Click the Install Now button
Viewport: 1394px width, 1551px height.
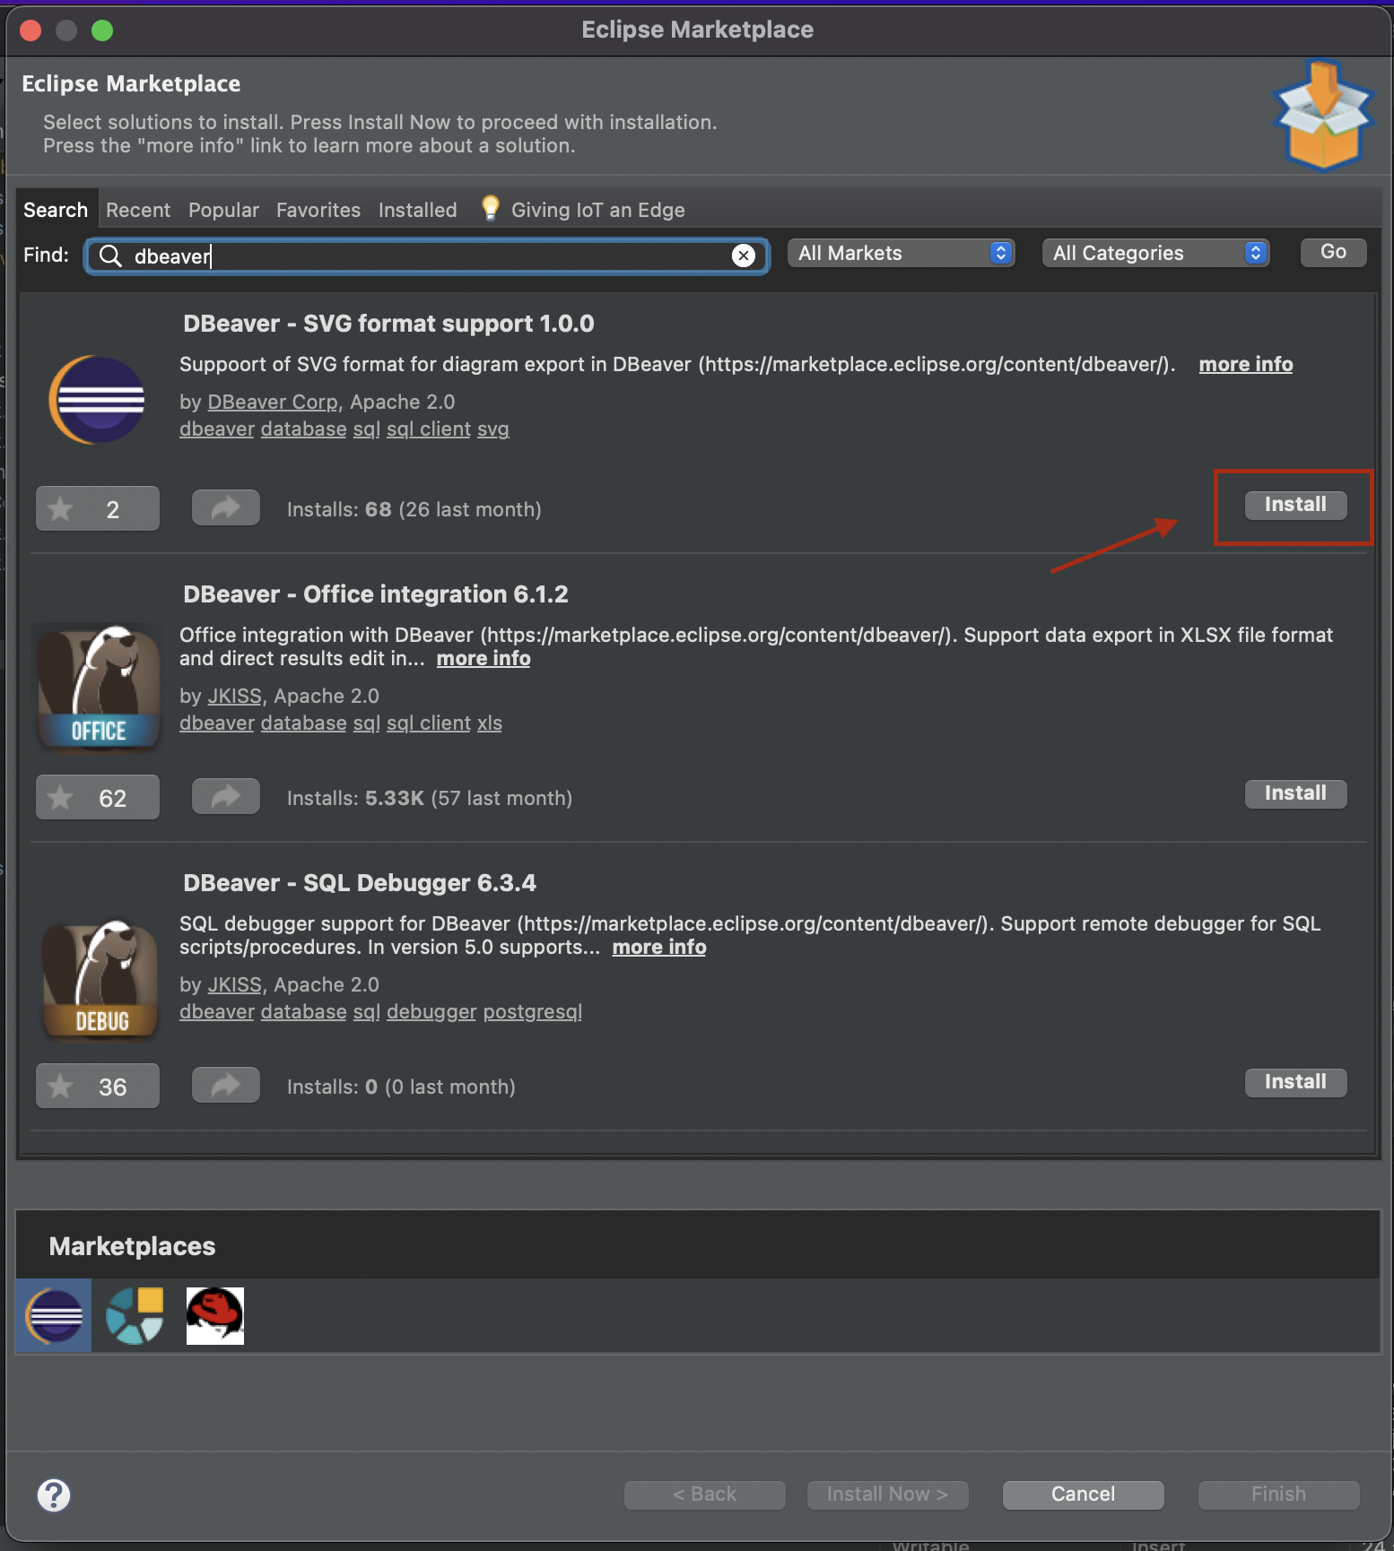887,1495
